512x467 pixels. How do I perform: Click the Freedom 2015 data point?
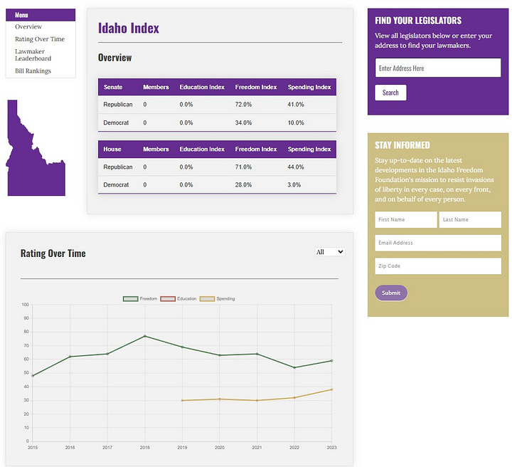tap(33, 376)
